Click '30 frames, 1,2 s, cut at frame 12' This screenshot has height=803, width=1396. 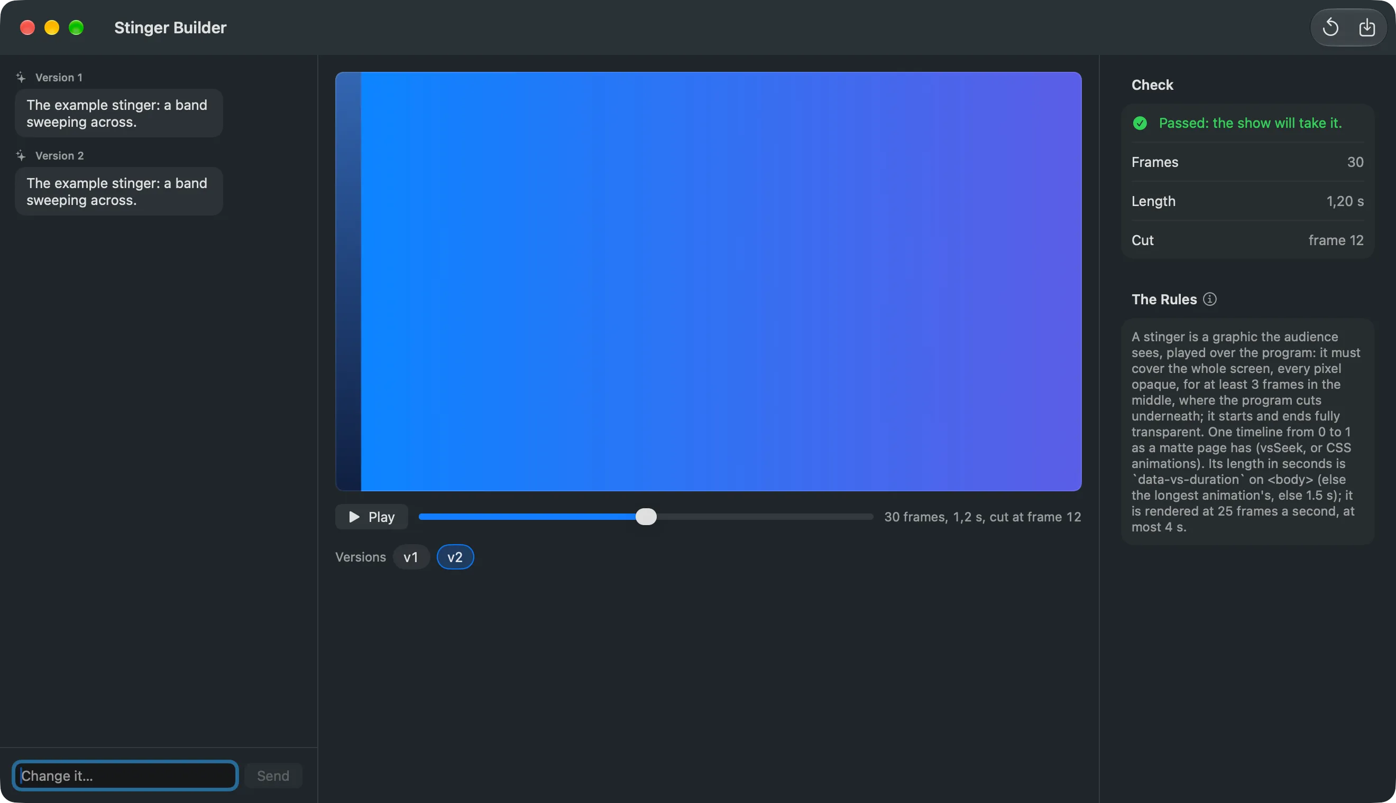click(982, 517)
